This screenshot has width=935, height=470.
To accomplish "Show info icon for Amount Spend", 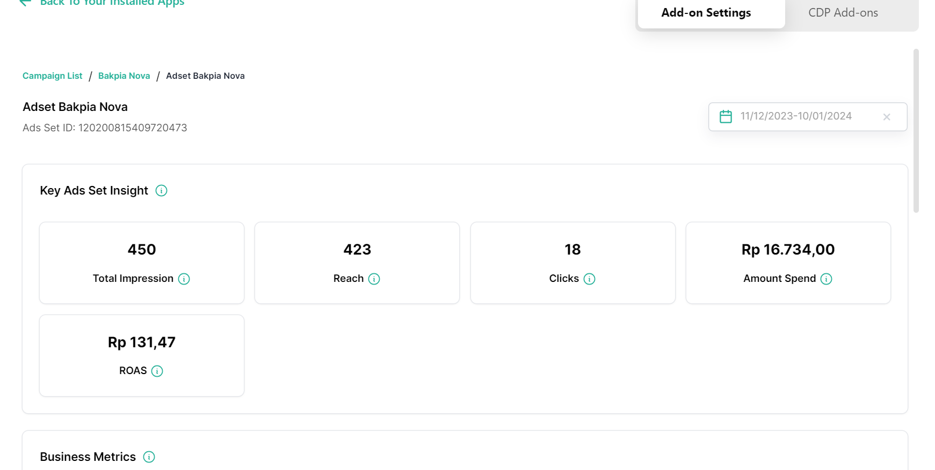I will pyautogui.click(x=827, y=279).
